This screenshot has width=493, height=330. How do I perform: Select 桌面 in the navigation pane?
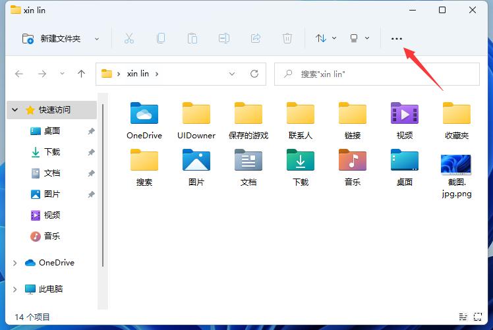click(x=52, y=131)
